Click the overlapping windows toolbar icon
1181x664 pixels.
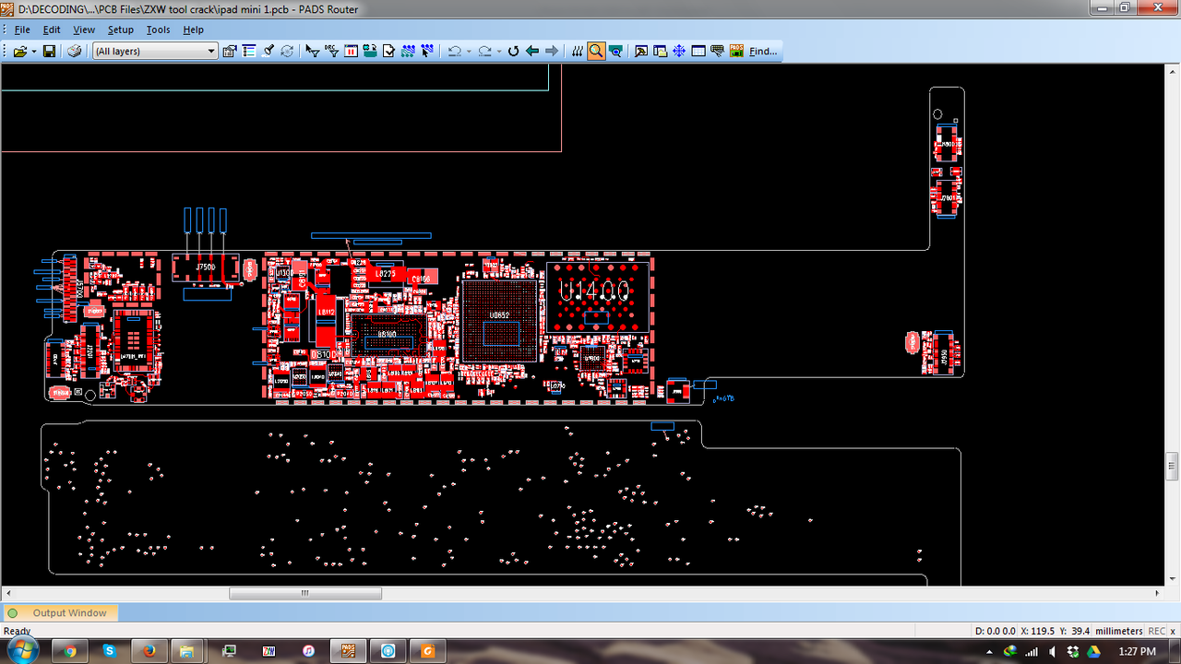[x=661, y=51]
